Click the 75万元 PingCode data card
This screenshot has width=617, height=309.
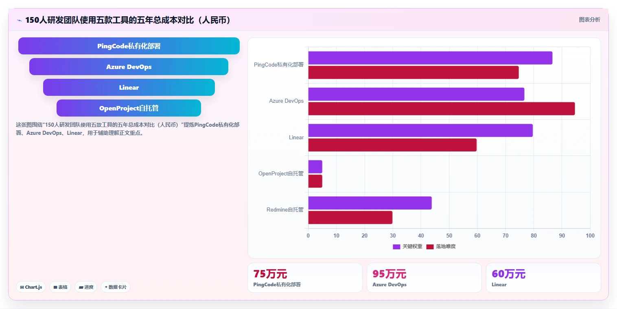click(305, 278)
